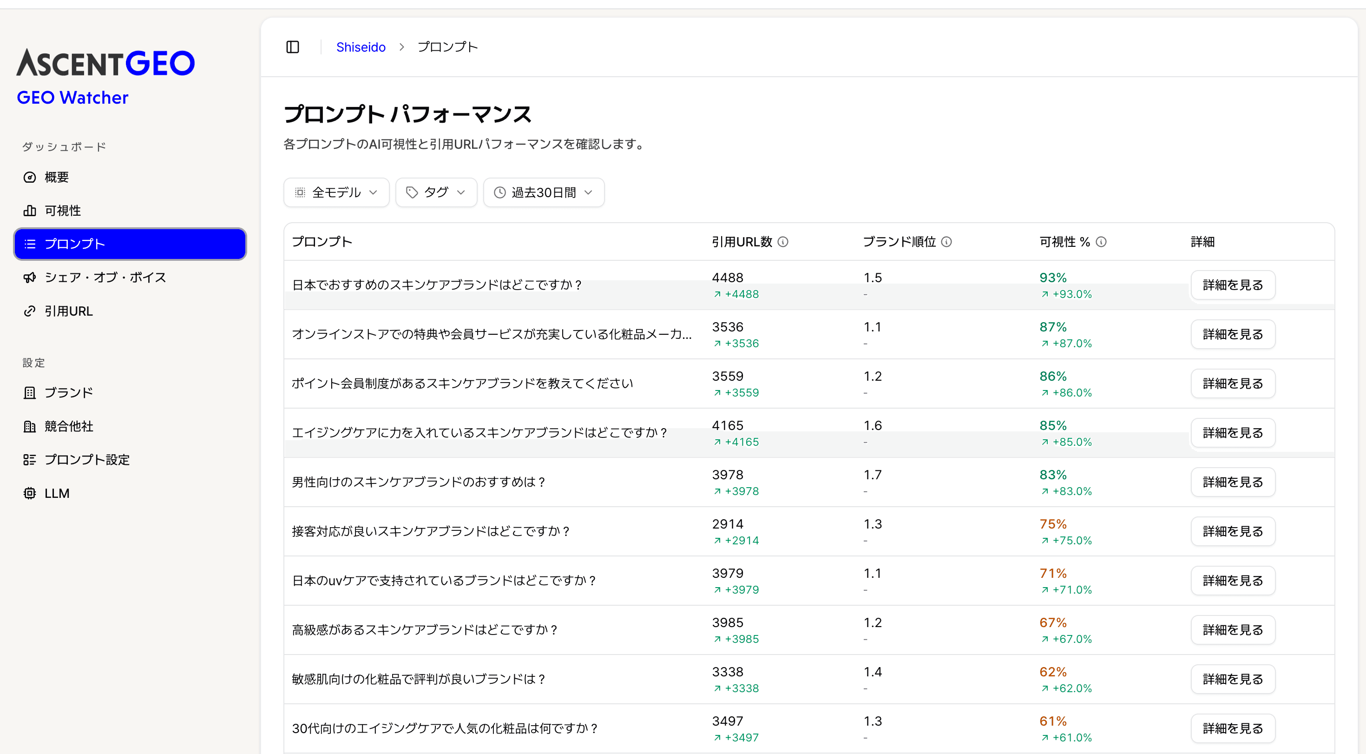Click the 4488 URL count
1366x754 pixels.
coord(728,278)
